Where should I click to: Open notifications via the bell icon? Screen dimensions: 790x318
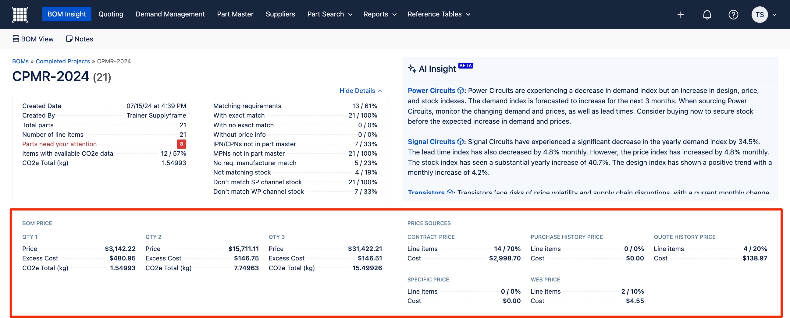(x=706, y=14)
